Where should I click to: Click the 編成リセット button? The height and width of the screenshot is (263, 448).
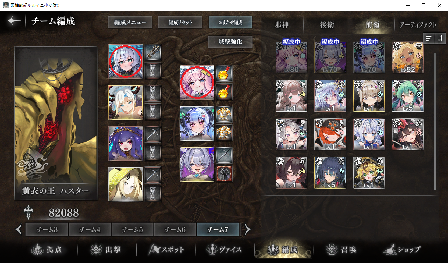[x=180, y=22]
